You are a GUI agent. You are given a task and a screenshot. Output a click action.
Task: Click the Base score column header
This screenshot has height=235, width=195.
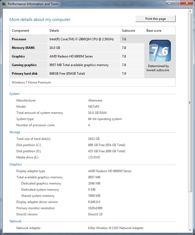[x=154, y=31]
